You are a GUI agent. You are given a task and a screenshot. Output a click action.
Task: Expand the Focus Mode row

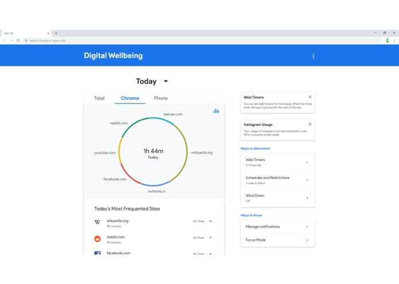[278, 240]
